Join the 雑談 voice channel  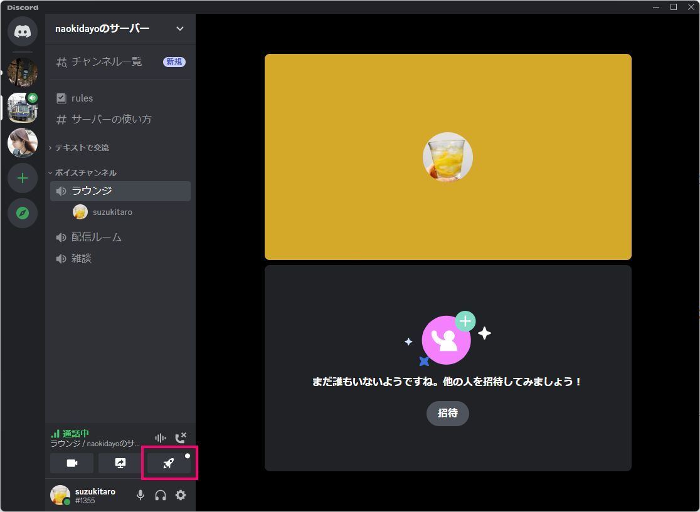click(120, 258)
